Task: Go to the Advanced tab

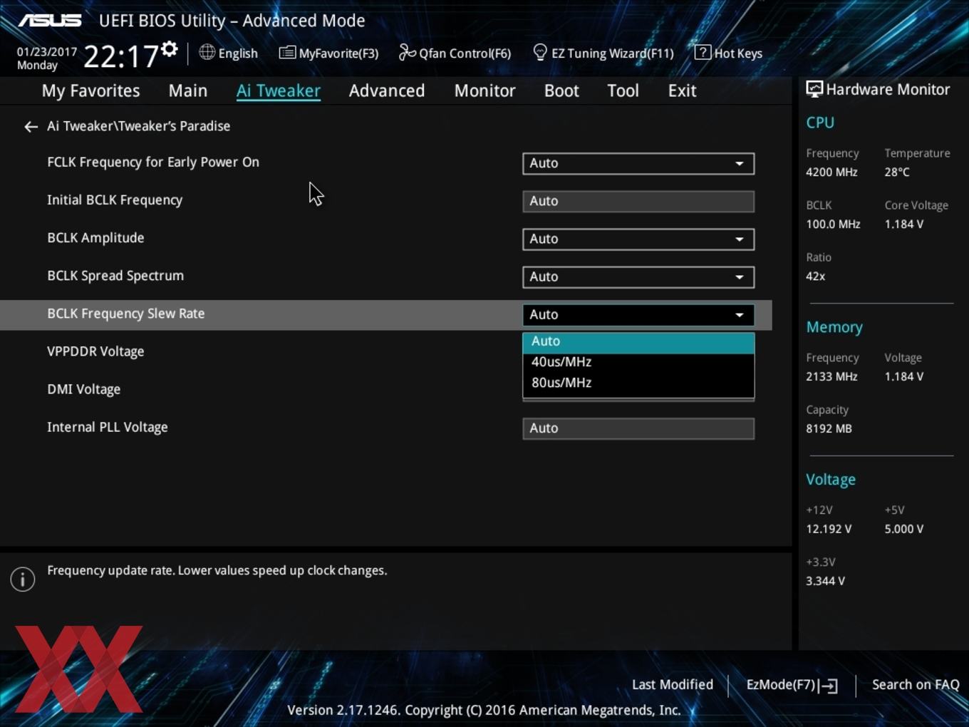Action: [x=387, y=91]
